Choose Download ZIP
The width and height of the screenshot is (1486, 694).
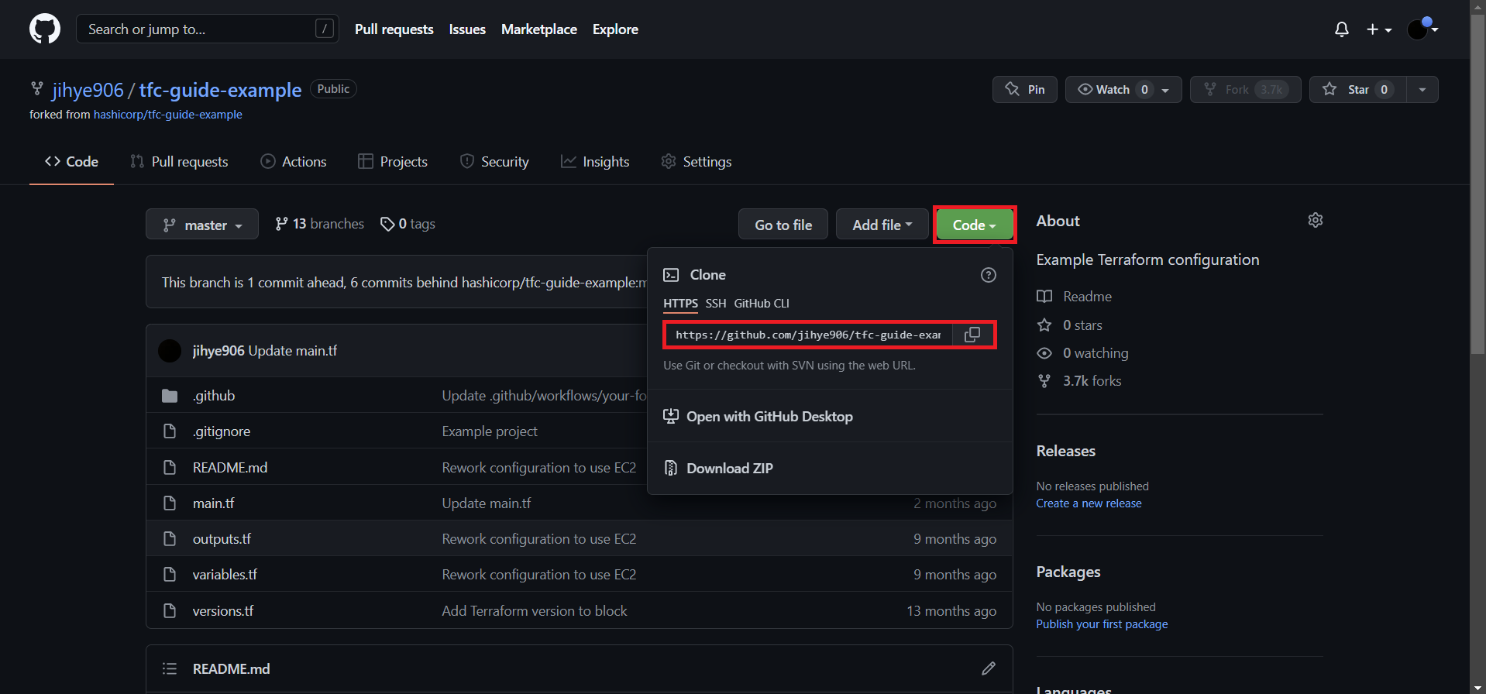tap(718, 469)
